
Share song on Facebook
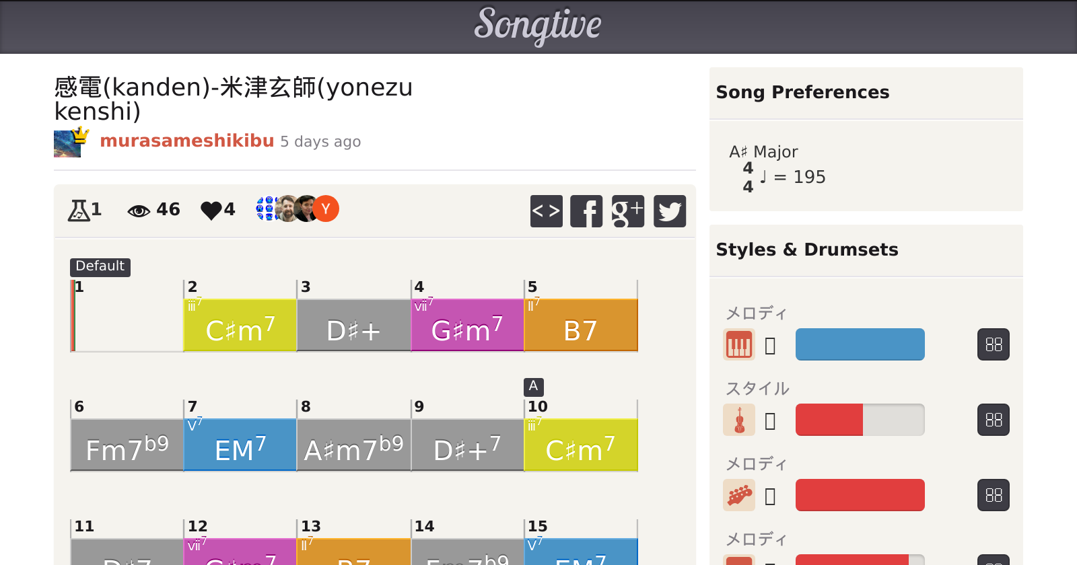tap(586, 211)
